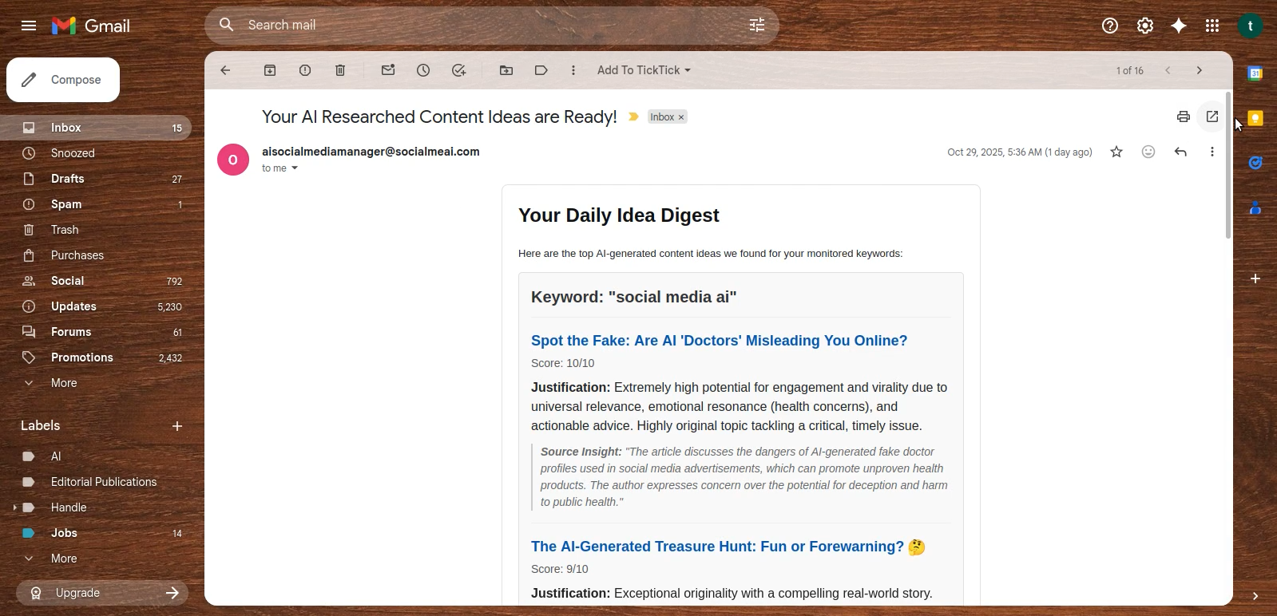Open the Promotions folder

point(81,357)
